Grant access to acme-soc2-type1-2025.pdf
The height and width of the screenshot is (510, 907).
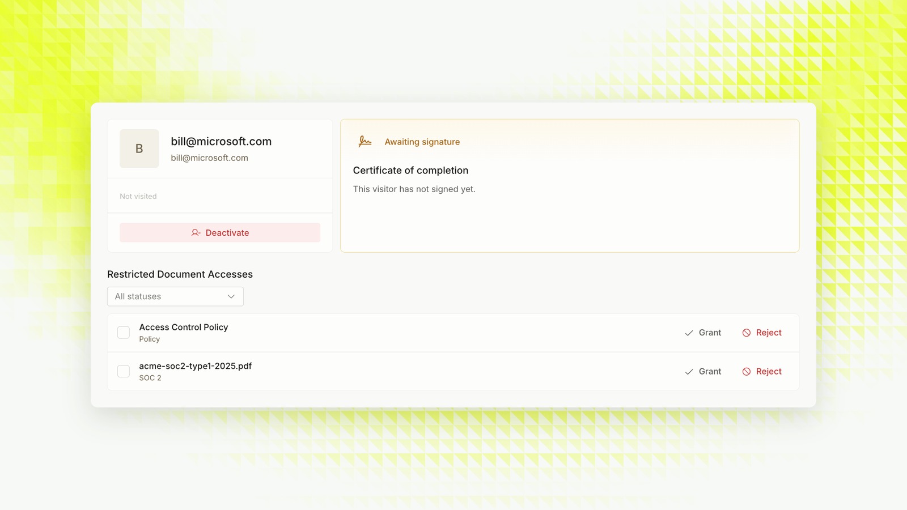point(703,372)
